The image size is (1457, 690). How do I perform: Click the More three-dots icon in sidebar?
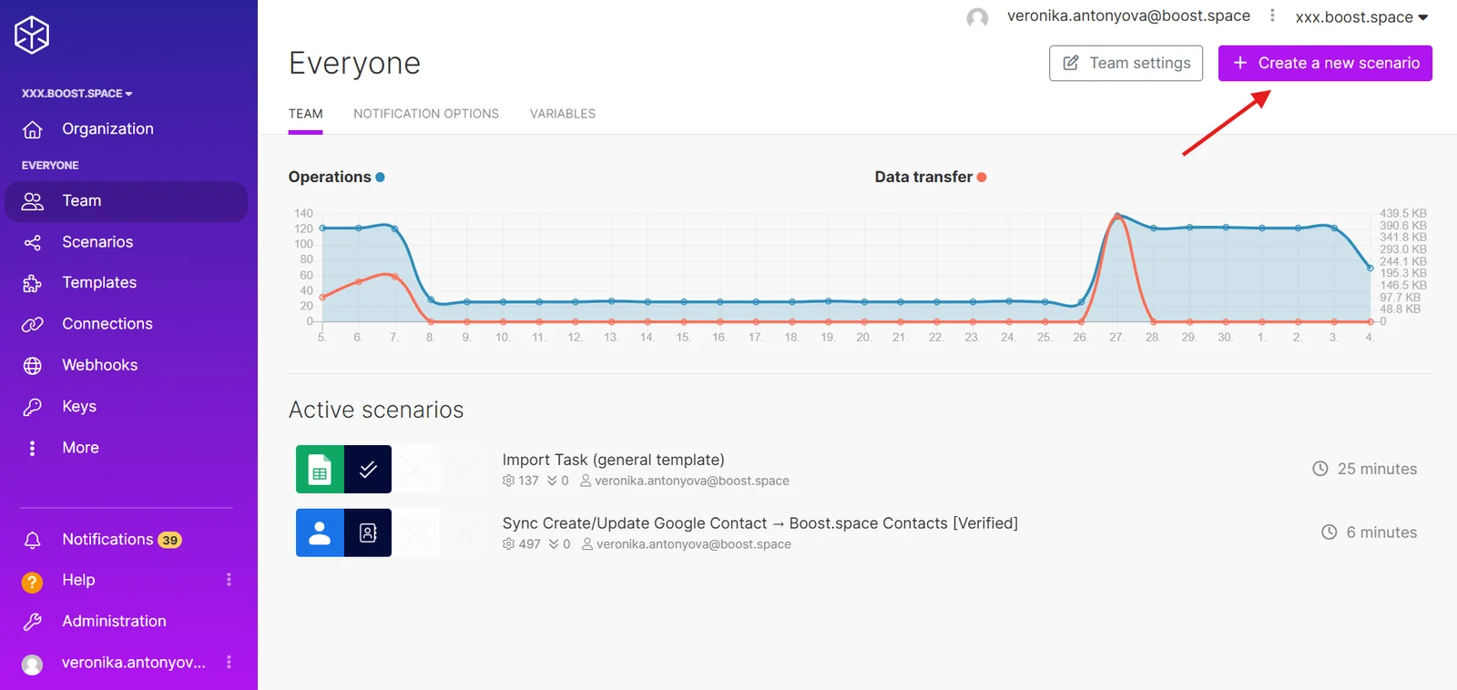(x=33, y=448)
